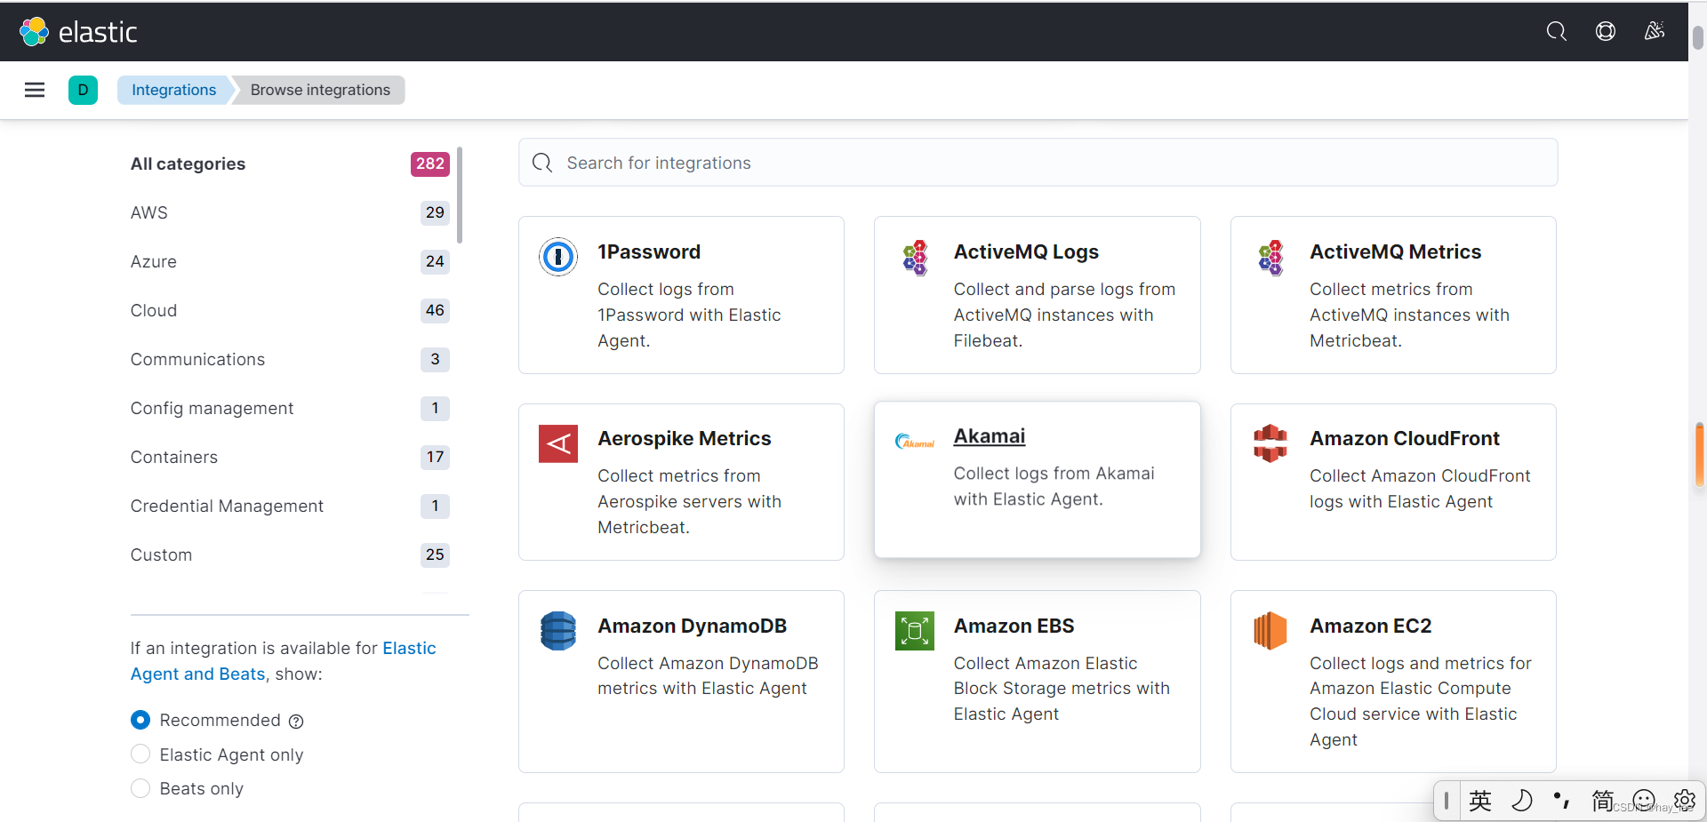Image resolution: width=1707 pixels, height=822 pixels.
Task: Open the ActiveMQ Metrics card title
Action: click(x=1395, y=251)
